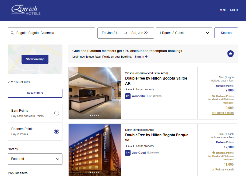
Task: Click the arrow icon between check-in and check-out dates
Action: pyautogui.click(x=125, y=33)
